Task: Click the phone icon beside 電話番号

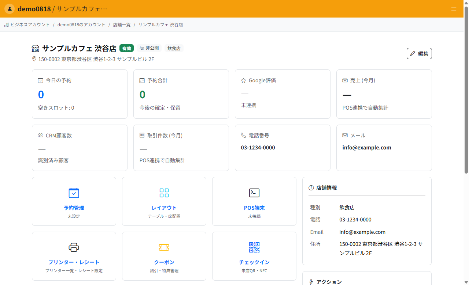Action: [244, 135]
